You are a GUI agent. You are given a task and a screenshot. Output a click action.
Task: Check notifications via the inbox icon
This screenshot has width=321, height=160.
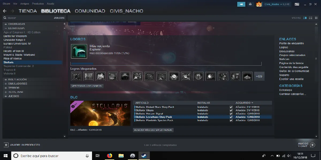point(250,4)
